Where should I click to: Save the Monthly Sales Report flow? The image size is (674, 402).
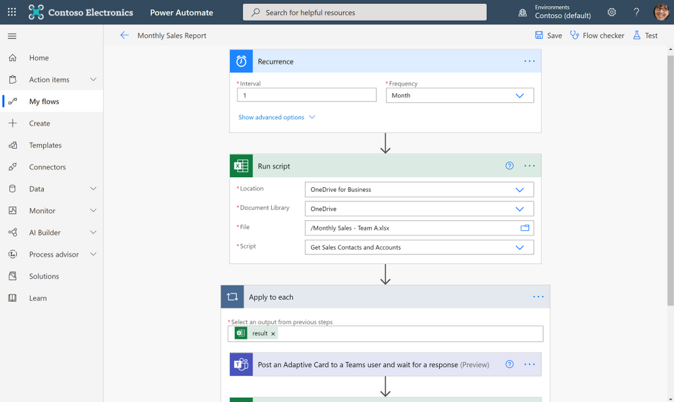[x=548, y=35]
